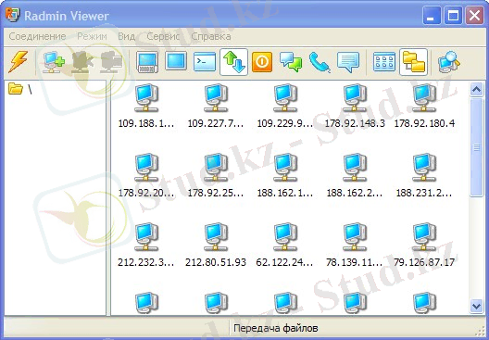Maximize the Radmin Viewer window
Viewport: 489px width, 340px height.
point(453,15)
